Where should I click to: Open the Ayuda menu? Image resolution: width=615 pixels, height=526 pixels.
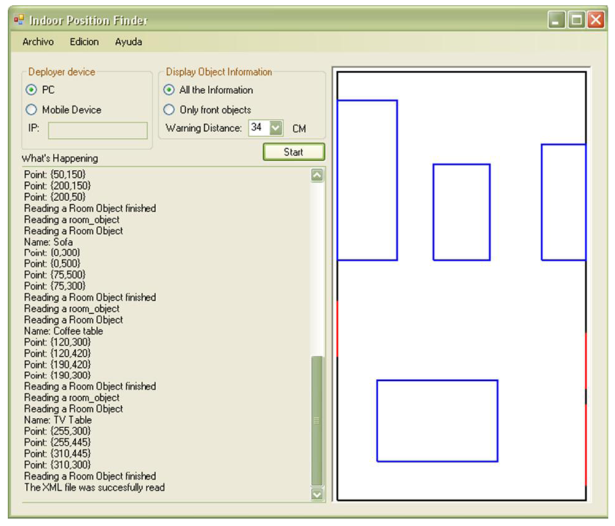[x=129, y=42]
